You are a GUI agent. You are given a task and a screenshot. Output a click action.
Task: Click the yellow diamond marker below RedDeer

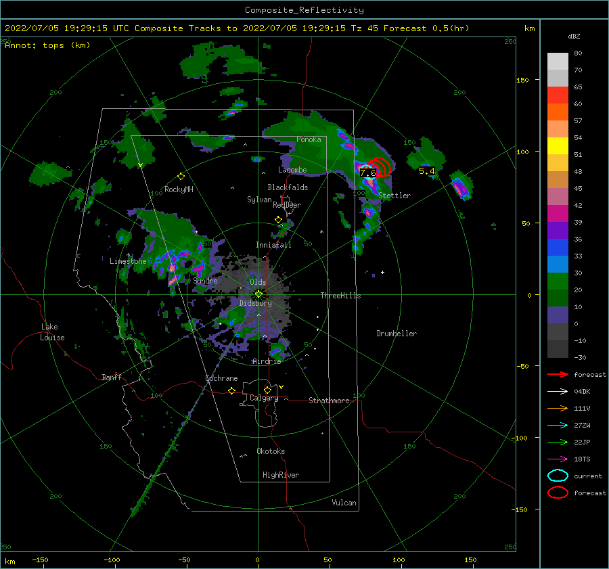279,220
